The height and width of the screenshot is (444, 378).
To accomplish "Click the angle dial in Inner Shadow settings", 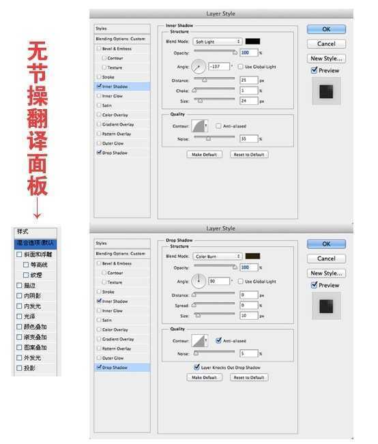I will (x=199, y=67).
